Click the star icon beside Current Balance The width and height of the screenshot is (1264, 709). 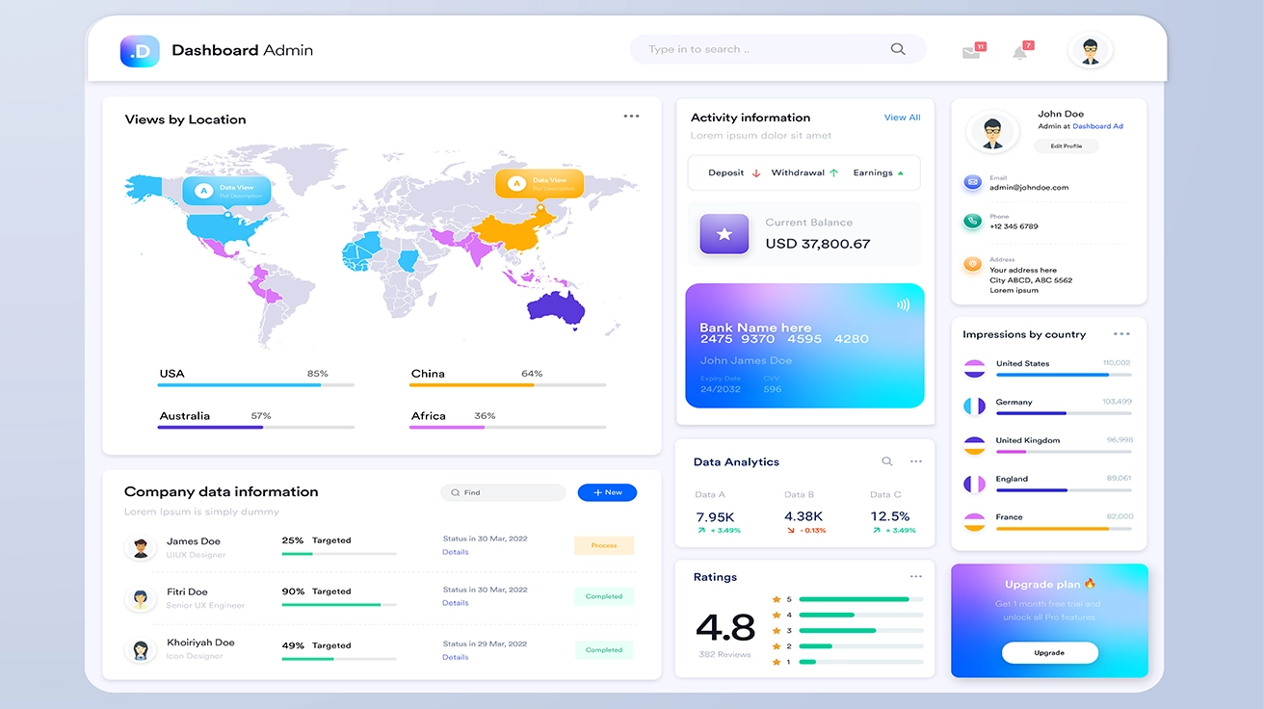pos(724,234)
